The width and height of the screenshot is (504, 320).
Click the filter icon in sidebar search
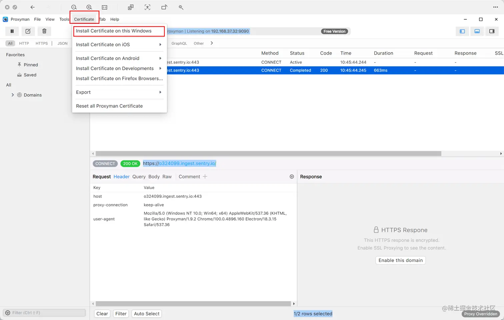[8, 313]
